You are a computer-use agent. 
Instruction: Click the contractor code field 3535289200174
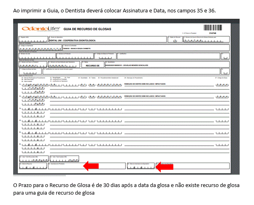click(40, 48)
